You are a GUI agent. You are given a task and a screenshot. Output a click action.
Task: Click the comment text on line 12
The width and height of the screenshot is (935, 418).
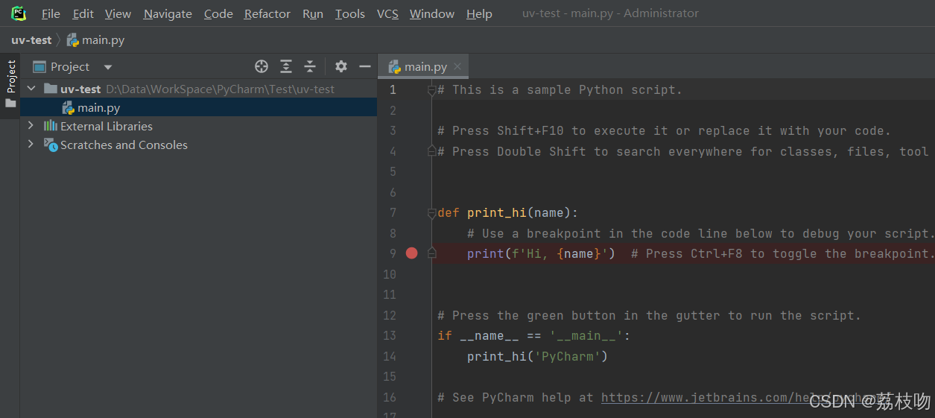(649, 315)
